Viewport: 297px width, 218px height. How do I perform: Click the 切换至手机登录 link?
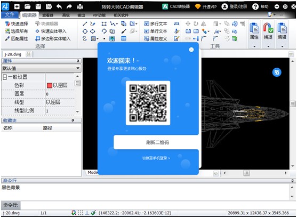point(156,158)
